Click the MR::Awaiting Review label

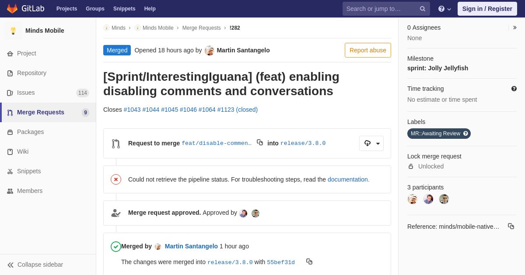439,134
